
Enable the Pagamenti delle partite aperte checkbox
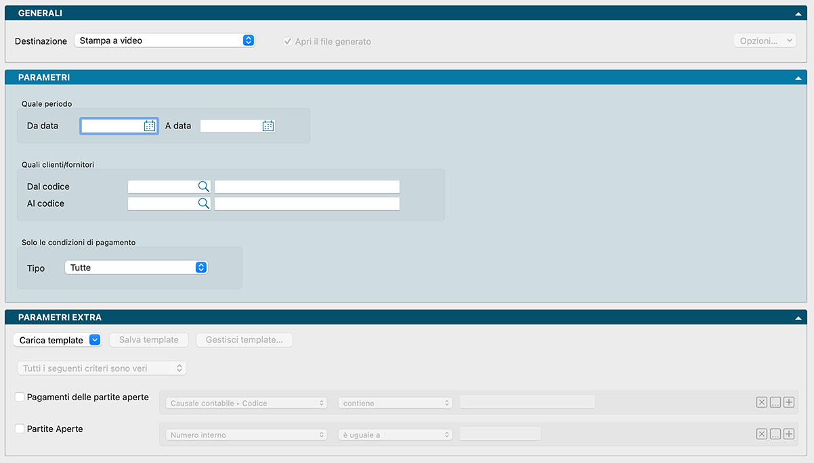(20, 397)
